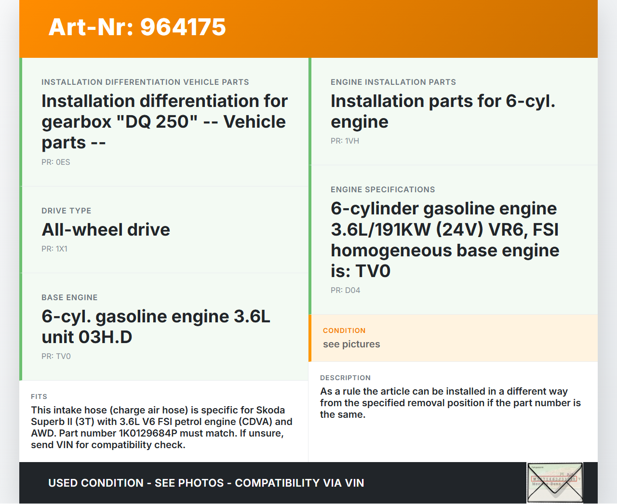Click the Art-Nr: 964175 header title

point(137,27)
